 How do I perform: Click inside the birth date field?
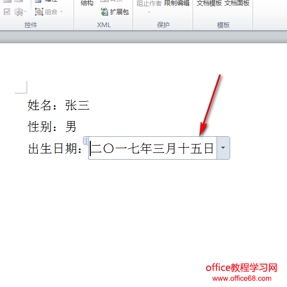tap(152, 148)
